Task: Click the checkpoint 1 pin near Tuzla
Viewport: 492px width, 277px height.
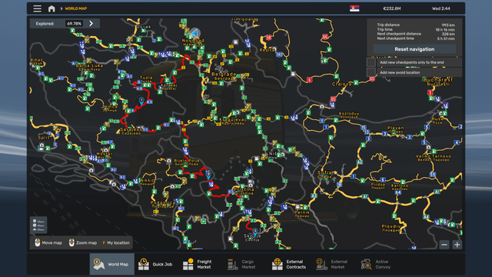Action: [141, 101]
